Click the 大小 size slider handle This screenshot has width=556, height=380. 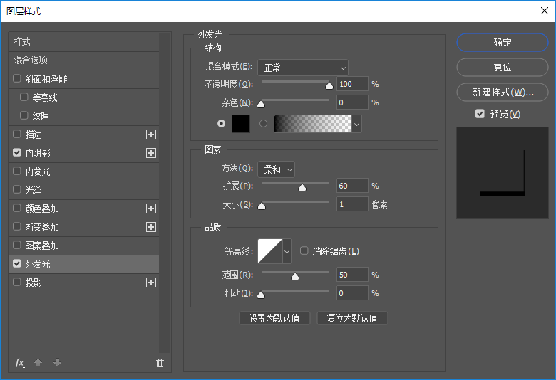(x=262, y=206)
